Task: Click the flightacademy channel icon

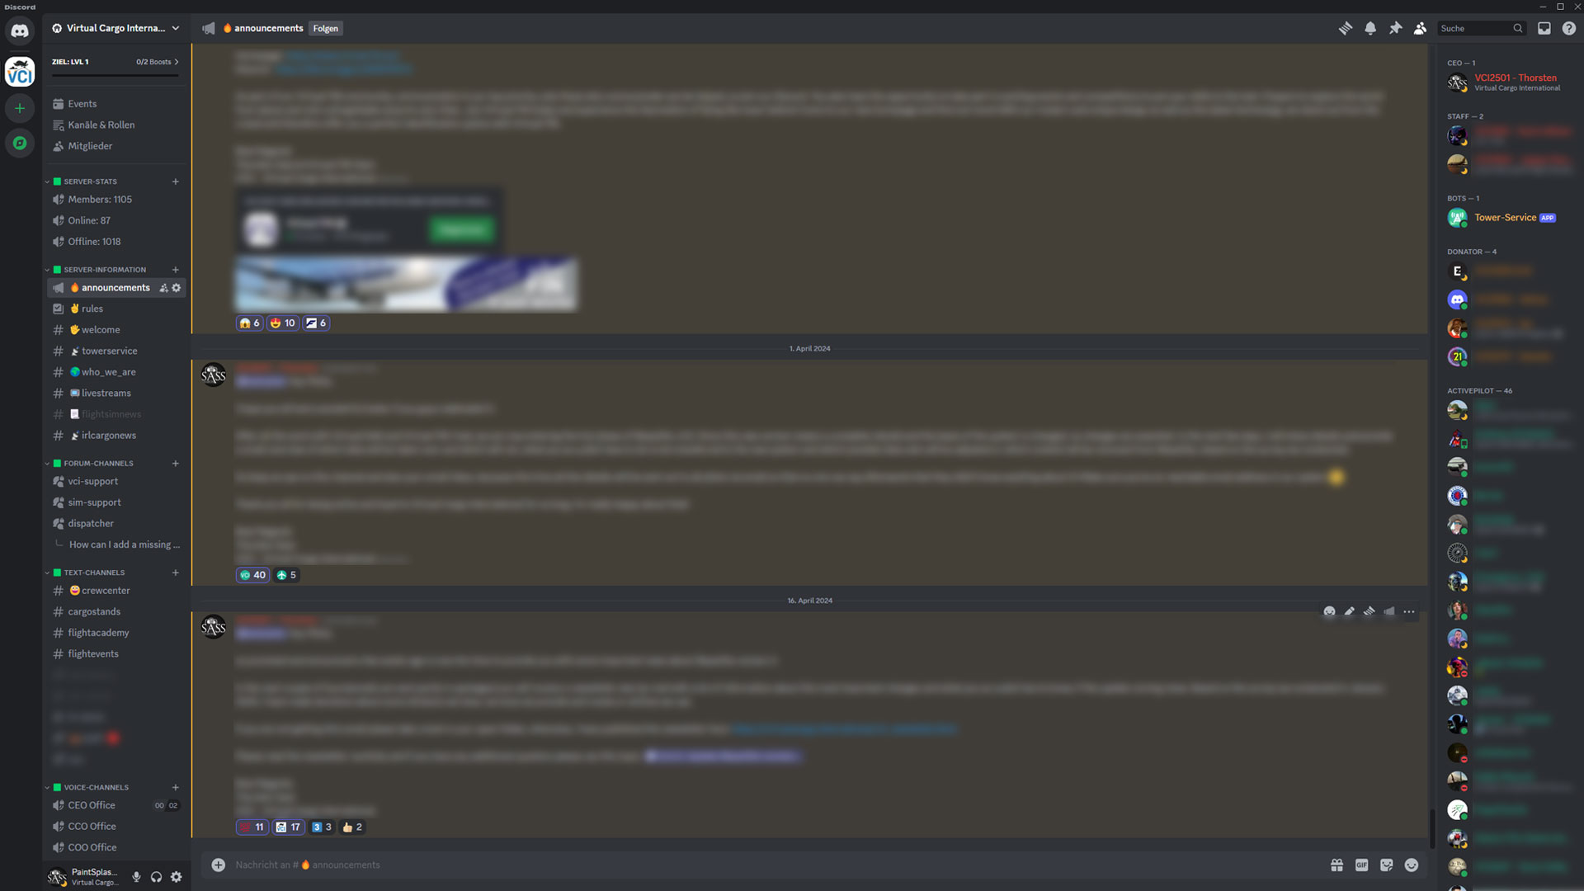Action: coord(58,633)
